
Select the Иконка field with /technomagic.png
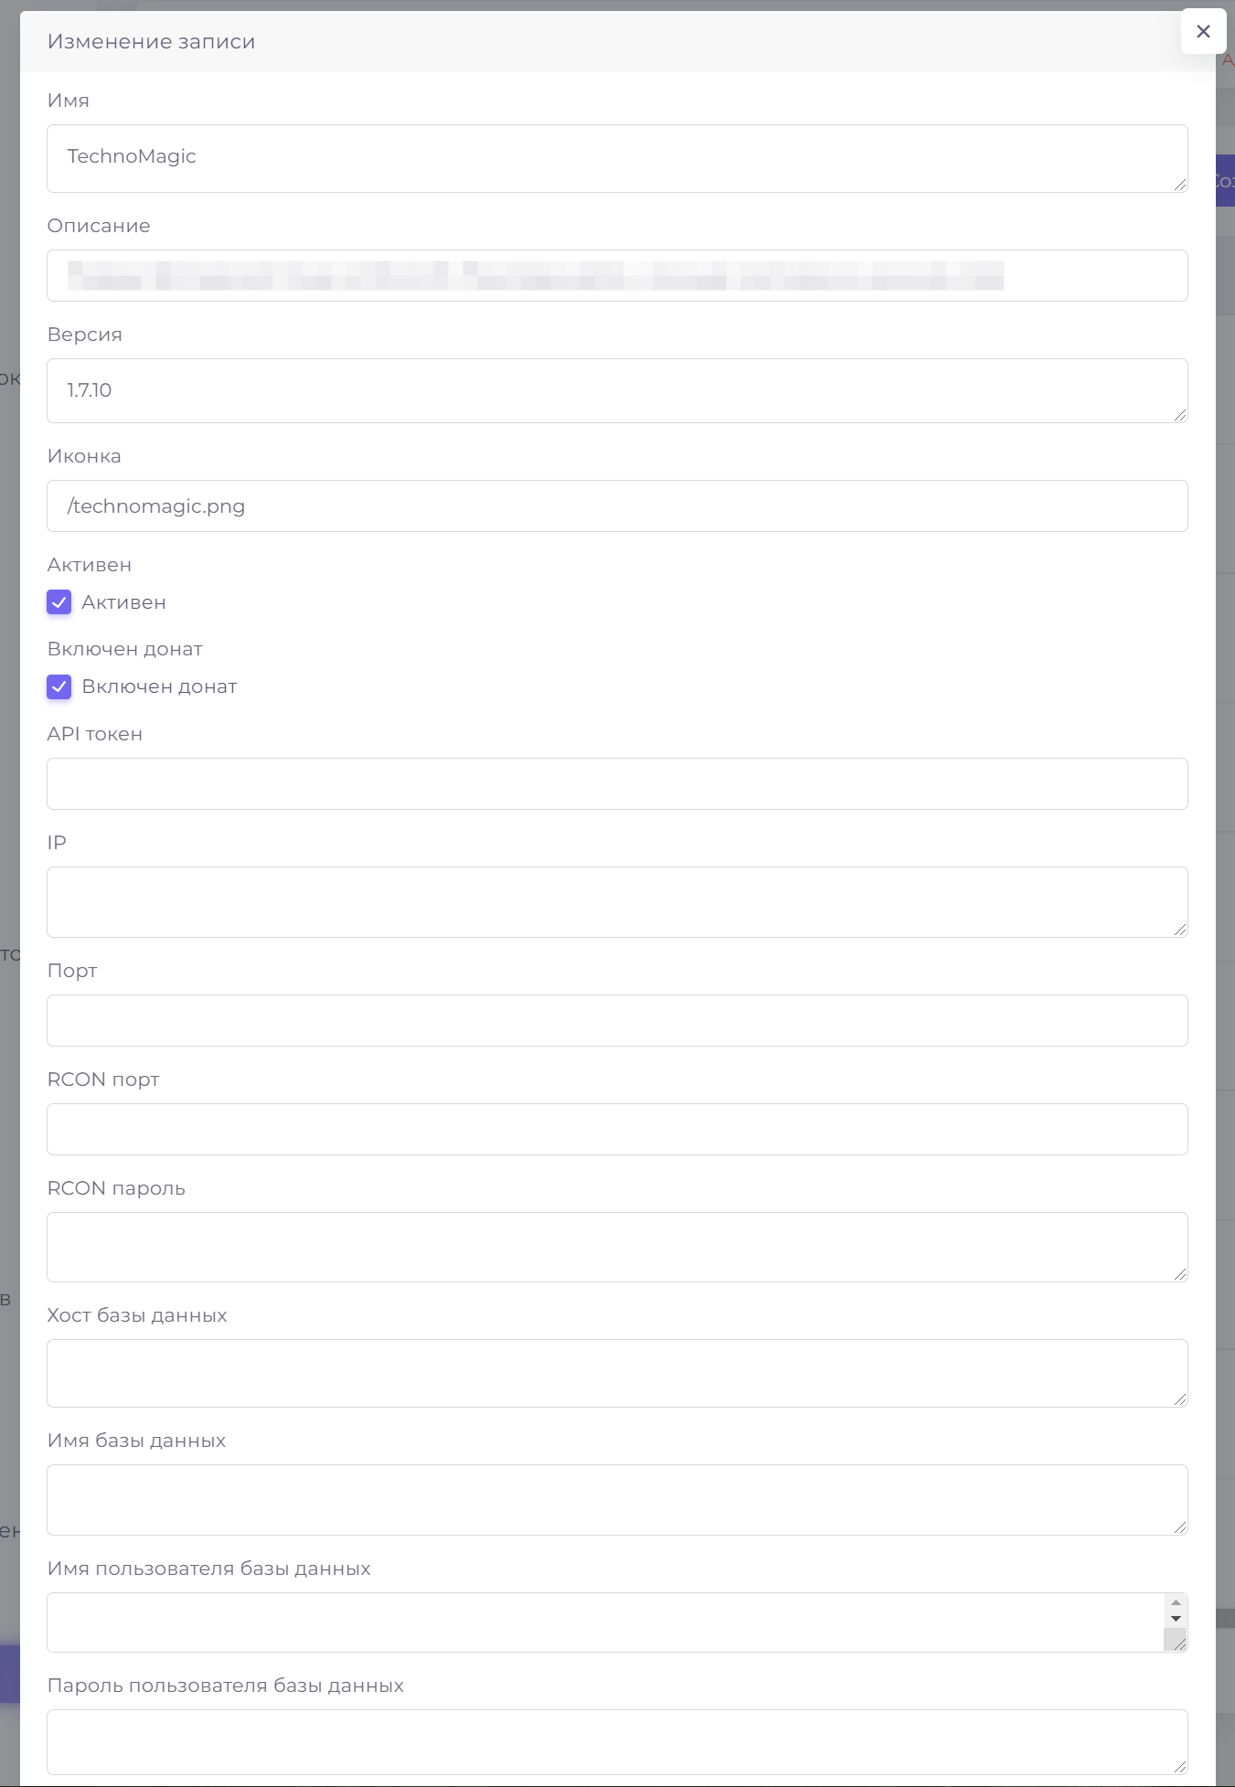tap(617, 505)
